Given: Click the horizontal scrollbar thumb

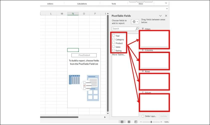Looking at the screenshot, I should coord(59,117).
